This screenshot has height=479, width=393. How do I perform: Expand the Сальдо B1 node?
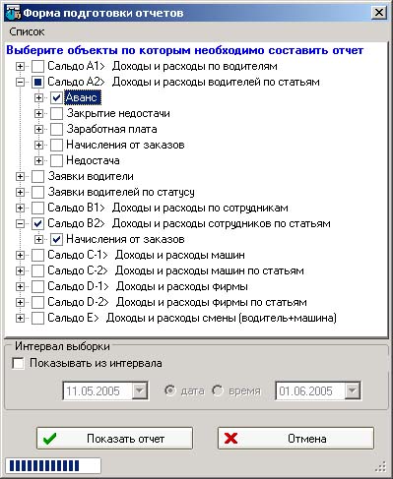coord(20,208)
